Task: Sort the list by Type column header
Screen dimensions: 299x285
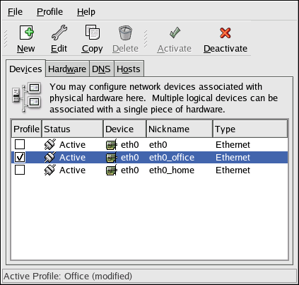Action: (x=250, y=129)
